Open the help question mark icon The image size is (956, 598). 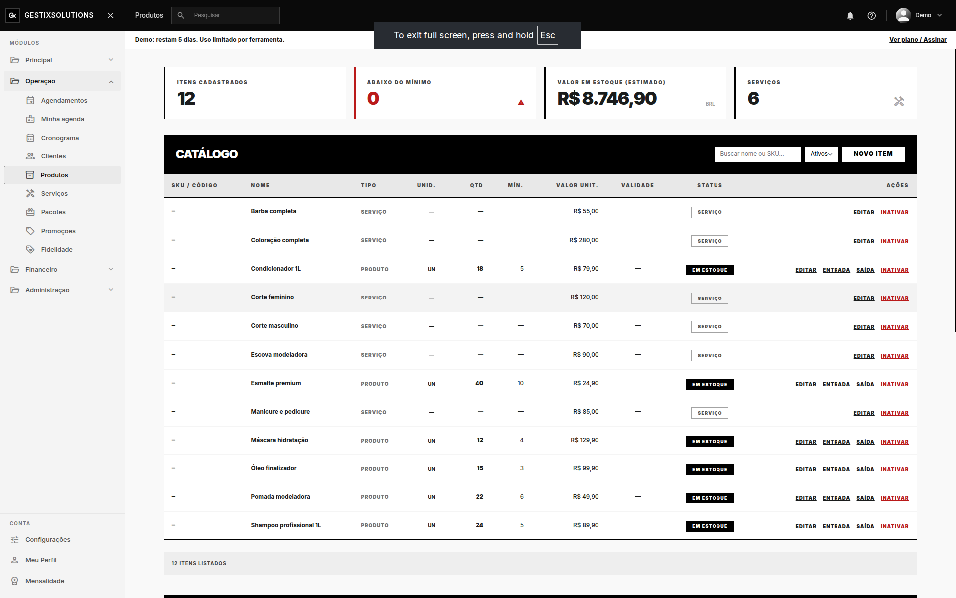click(x=871, y=16)
